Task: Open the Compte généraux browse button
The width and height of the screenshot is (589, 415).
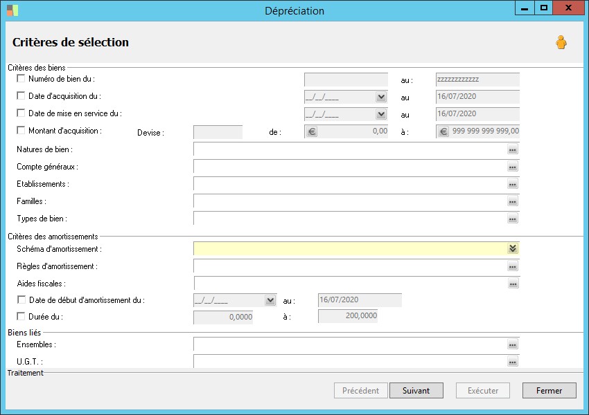Action: coord(513,167)
